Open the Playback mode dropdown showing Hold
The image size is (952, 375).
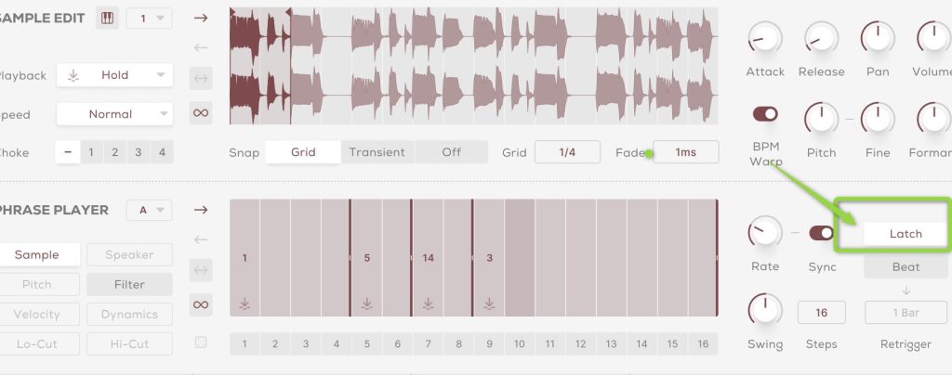(114, 75)
